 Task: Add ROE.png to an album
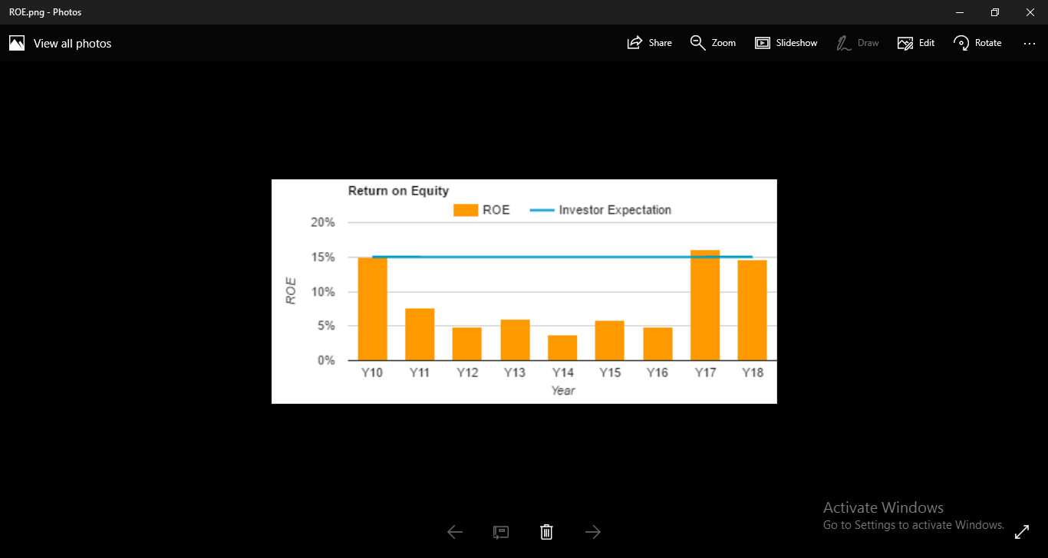(500, 531)
